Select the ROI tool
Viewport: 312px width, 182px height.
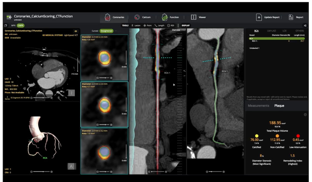click(x=171, y=25)
